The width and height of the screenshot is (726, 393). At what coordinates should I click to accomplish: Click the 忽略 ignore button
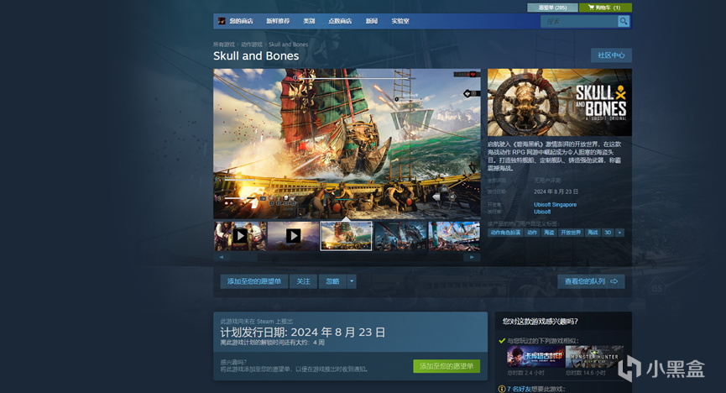point(332,281)
